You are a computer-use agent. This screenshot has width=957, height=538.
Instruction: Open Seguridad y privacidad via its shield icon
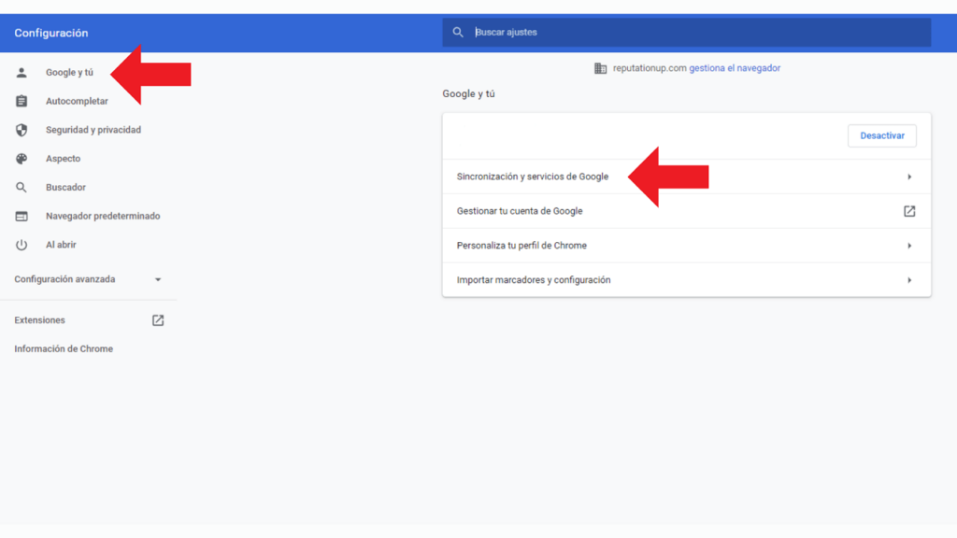tap(21, 130)
